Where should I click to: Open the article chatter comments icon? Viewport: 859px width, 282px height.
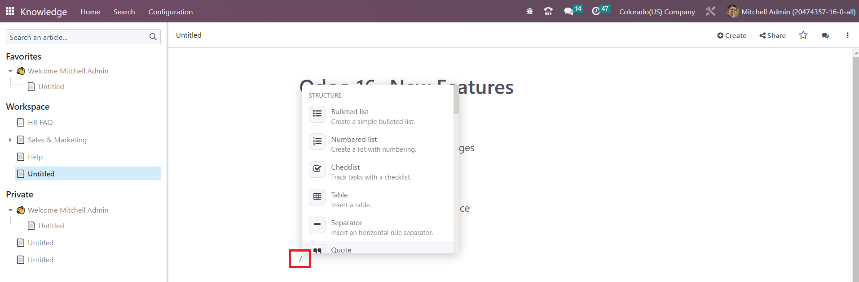(x=825, y=35)
